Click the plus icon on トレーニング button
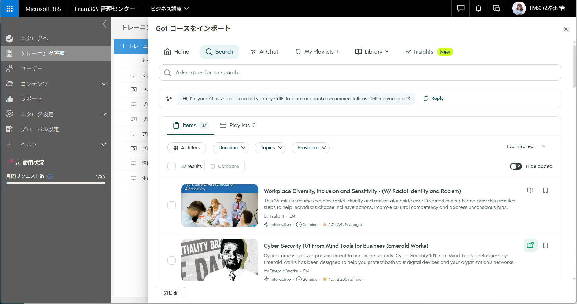 tap(123, 46)
